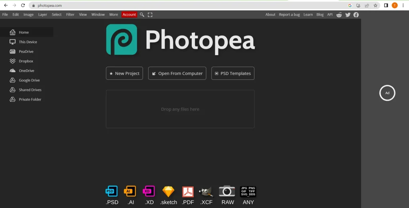The image size is (409, 208).
Task: Click the circular Ad button
Action: (387, 93)
